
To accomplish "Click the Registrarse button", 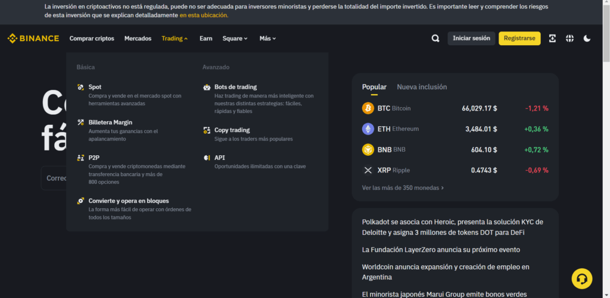I will pyautogui.click(x=519, y=39).
